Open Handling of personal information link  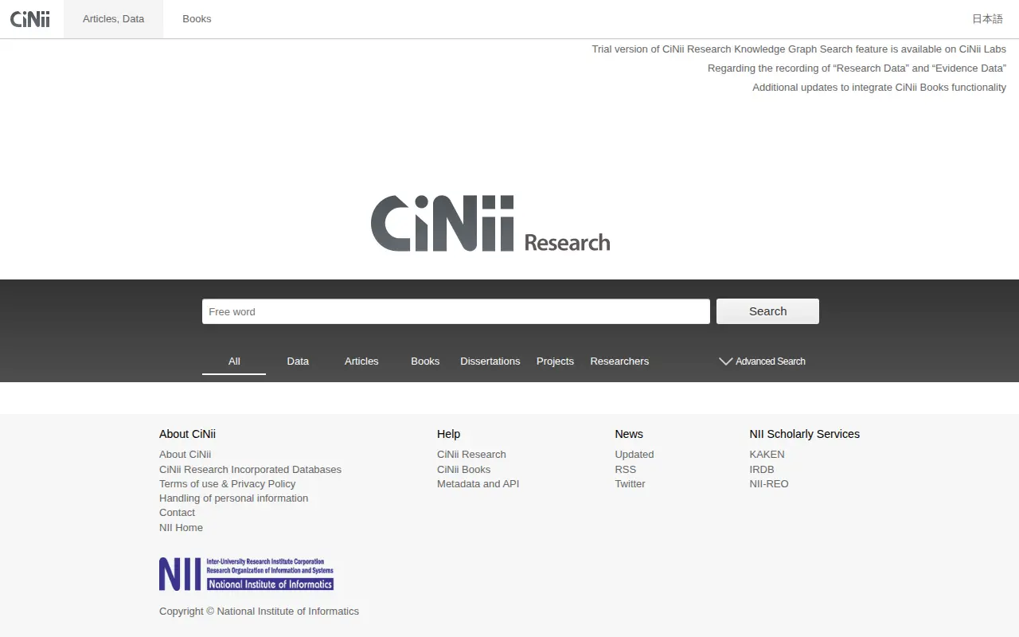pyautogui.click(x=233, y=498)
